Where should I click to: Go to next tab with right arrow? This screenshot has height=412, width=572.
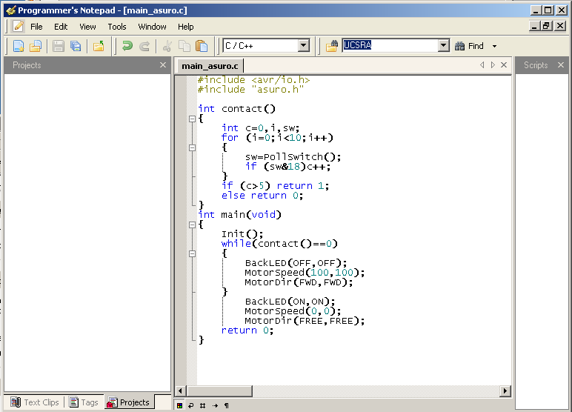493,65
